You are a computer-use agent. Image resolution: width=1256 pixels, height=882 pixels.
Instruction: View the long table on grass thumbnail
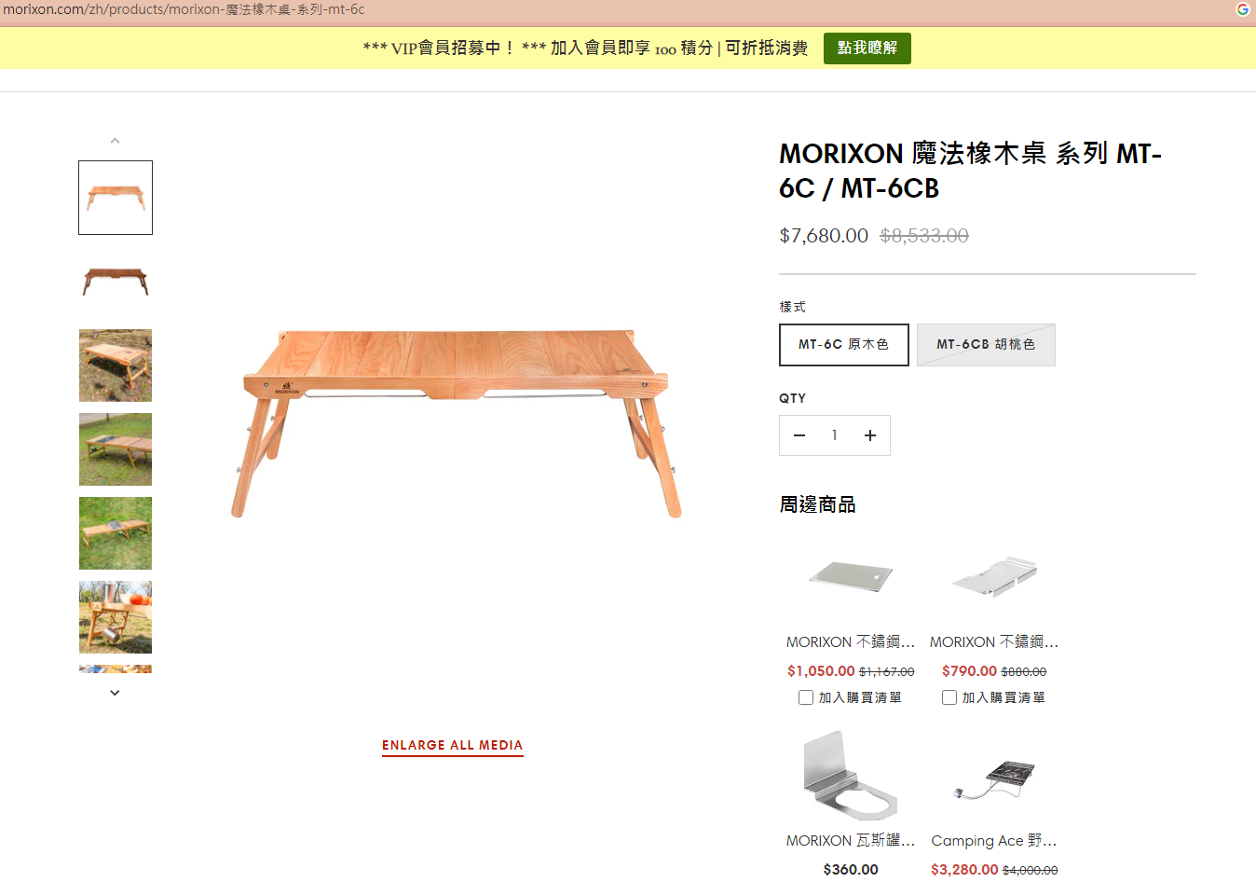[x=116, y=449]
